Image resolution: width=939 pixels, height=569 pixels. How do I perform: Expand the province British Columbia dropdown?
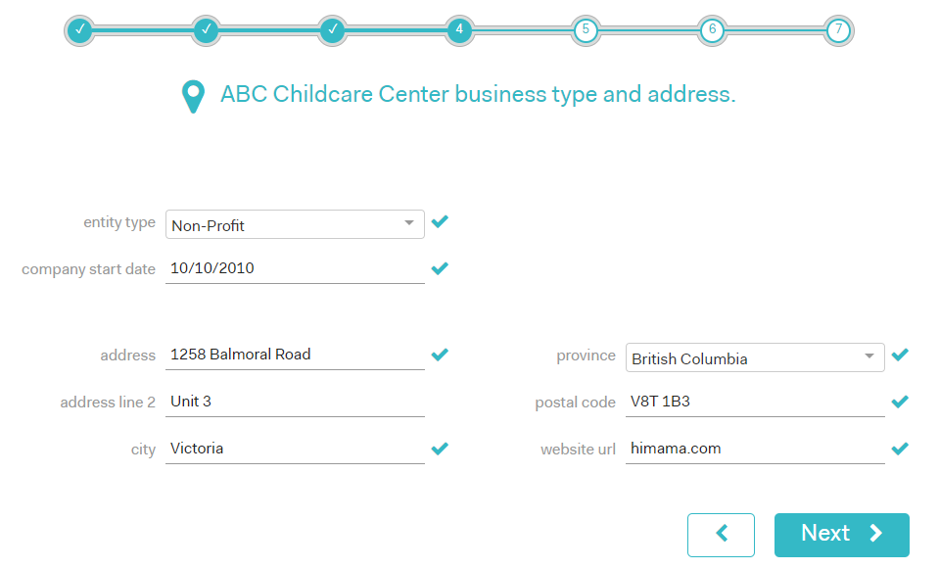755,357
